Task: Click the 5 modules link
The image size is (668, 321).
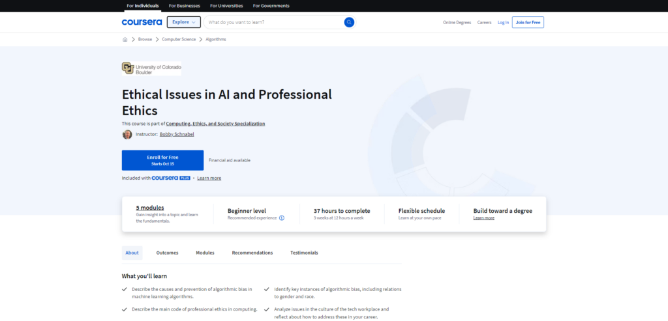Action: pyautogui.click(x=150, y=208)
